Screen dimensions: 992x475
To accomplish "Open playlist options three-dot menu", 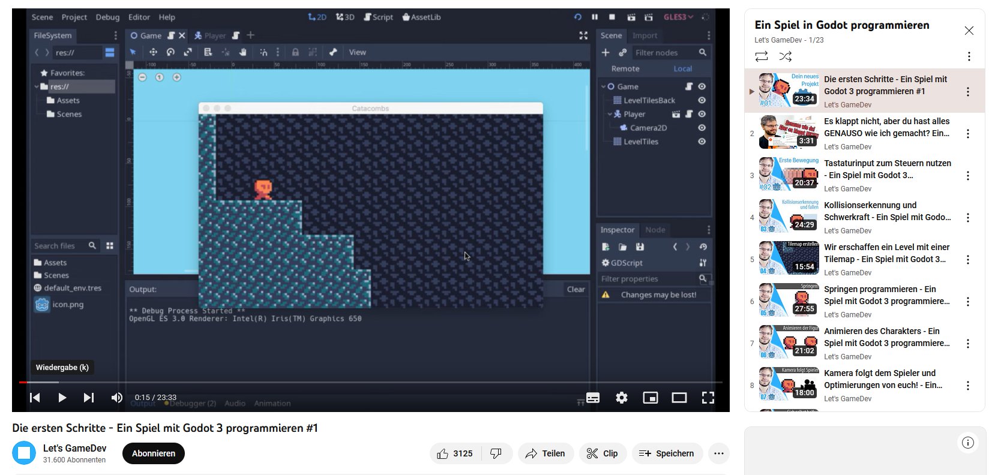I will 969,56.
